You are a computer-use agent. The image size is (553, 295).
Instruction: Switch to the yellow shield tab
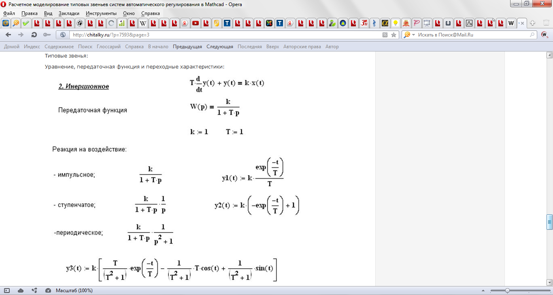pos(217,23)
